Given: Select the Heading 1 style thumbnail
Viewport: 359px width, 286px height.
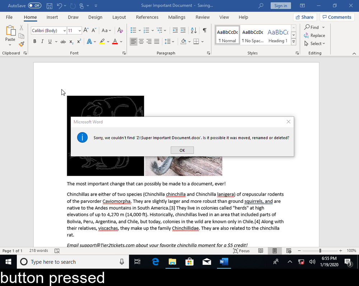Looking at the screenshot, I should (278, 35).
